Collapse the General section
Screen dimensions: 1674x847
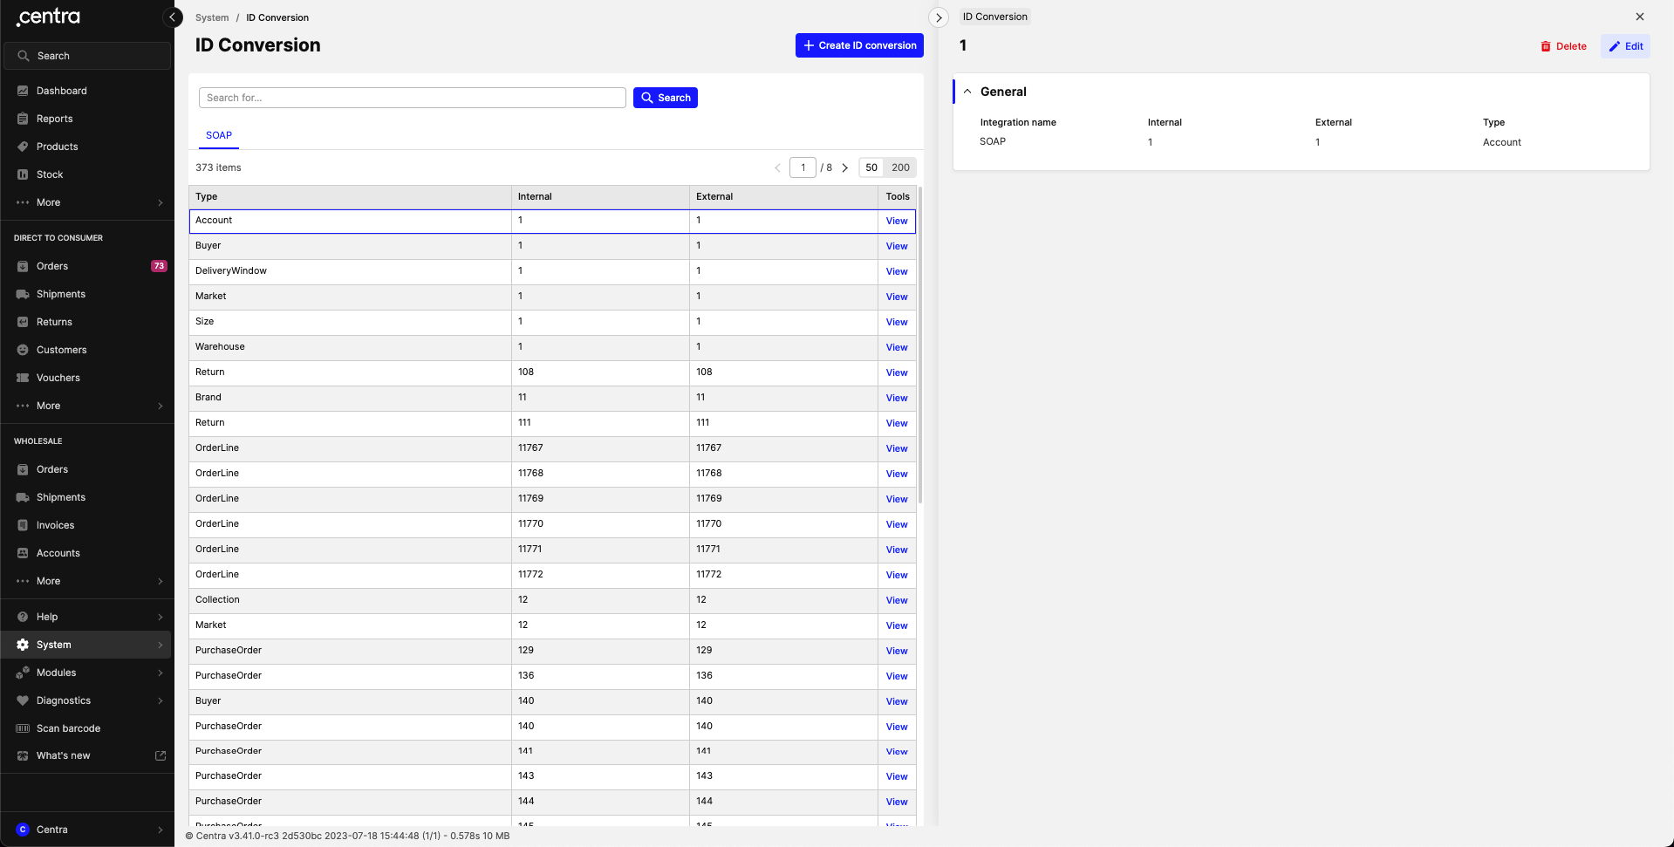tap(967, 92)
